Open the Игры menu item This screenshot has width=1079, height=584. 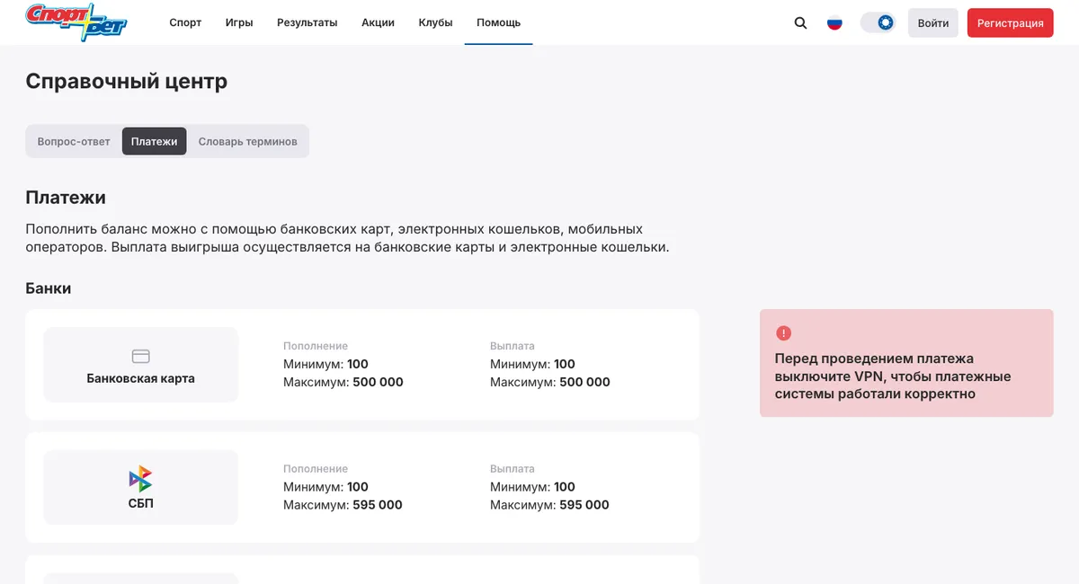[239, 22]
